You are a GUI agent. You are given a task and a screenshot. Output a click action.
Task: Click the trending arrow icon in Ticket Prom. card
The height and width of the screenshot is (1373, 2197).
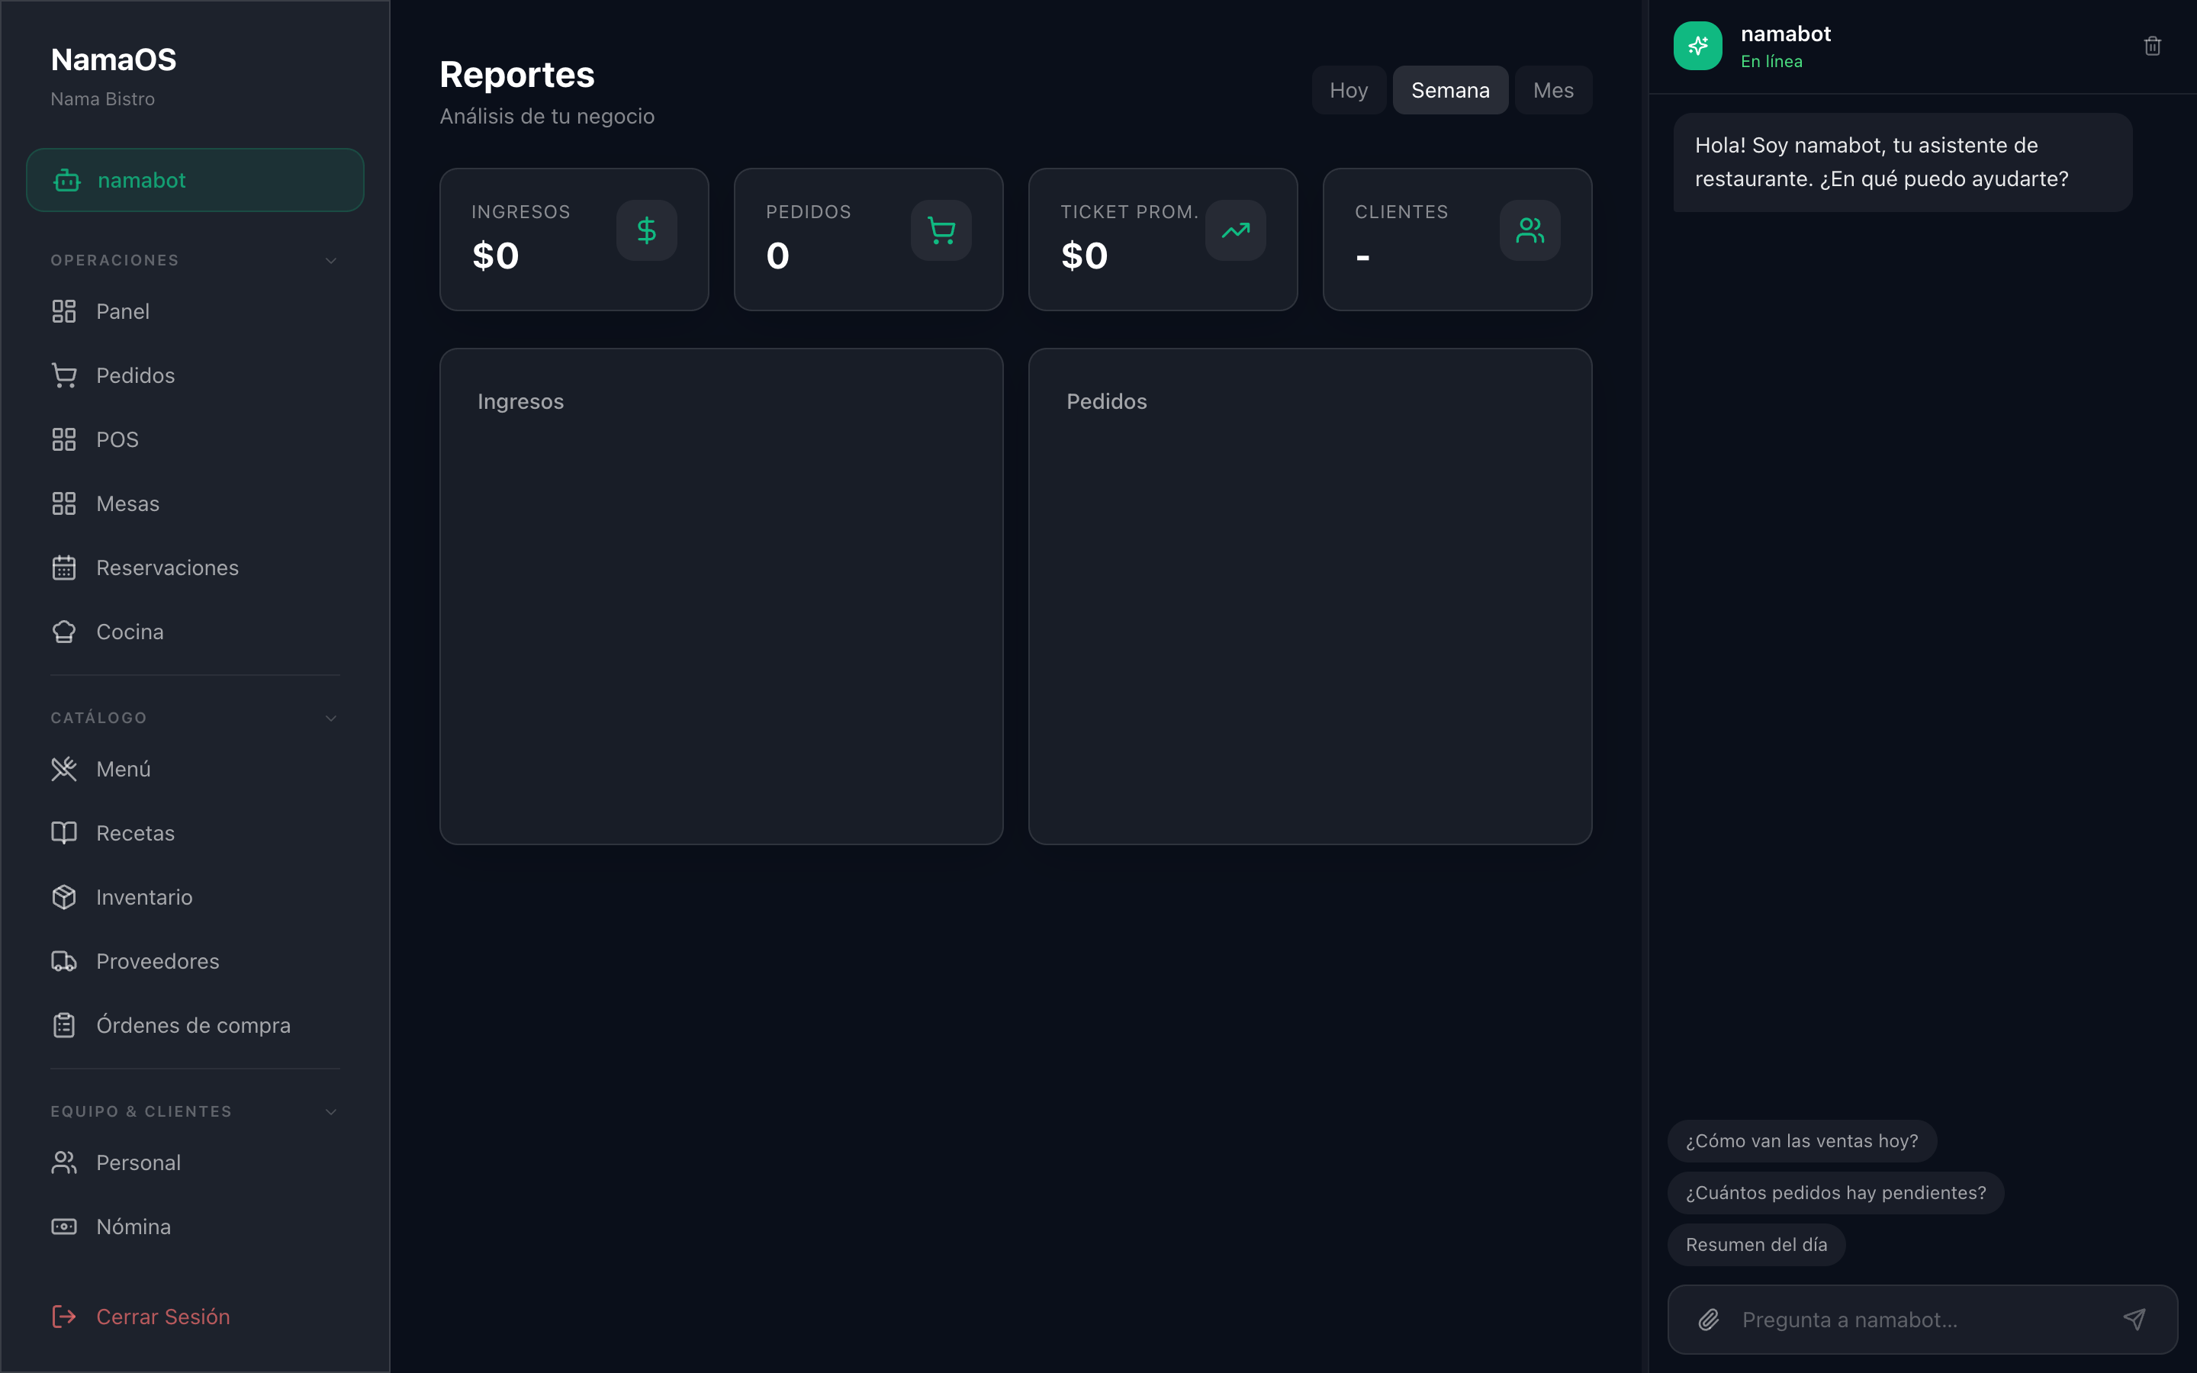point(1236,230)
